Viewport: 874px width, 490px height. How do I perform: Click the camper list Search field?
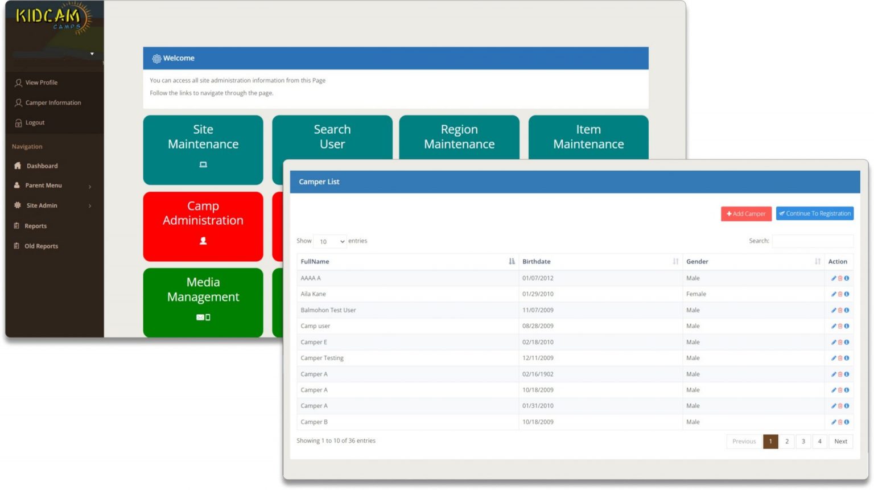coord(812,241)
